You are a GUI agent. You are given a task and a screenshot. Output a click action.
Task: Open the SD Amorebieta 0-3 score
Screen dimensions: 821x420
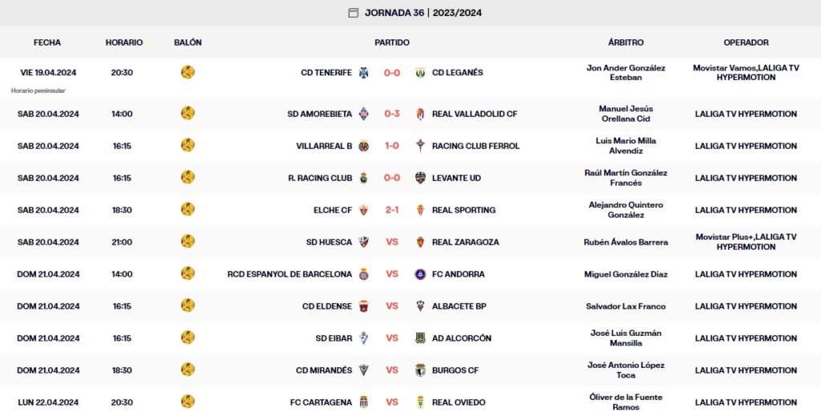pyautogui.click(x=392, y=114)
